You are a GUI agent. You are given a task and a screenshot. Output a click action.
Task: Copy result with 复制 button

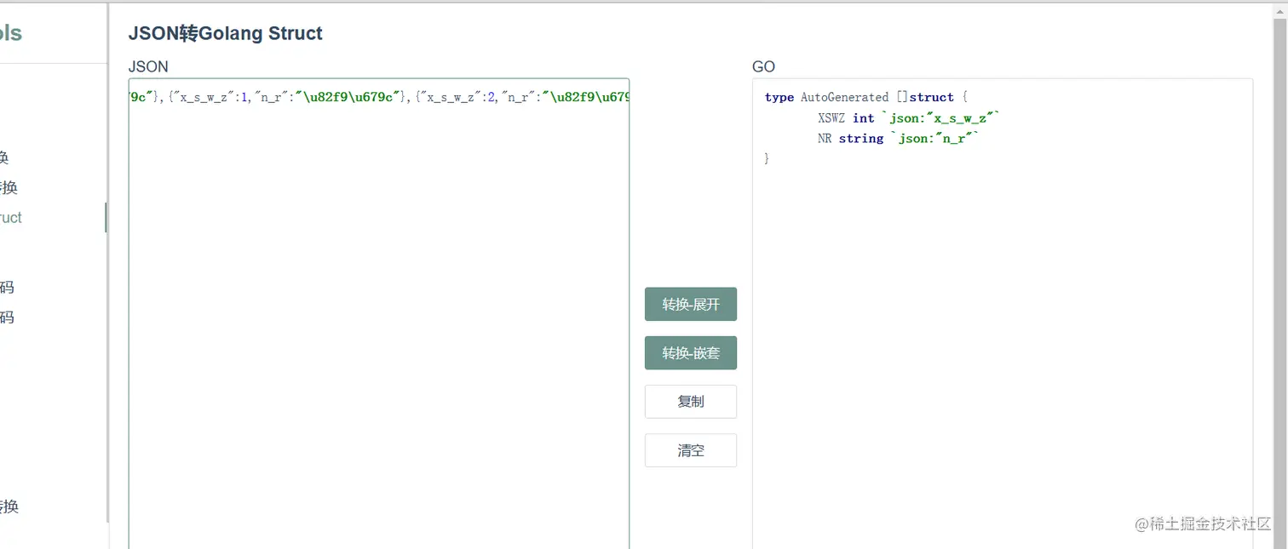(691, 402)
